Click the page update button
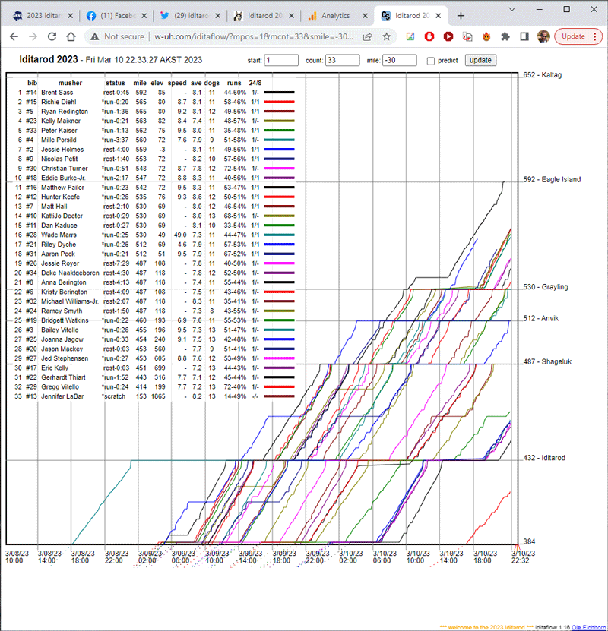Viewport: 608px width, 631px height. pyautogui.click(x=480, y=60)
